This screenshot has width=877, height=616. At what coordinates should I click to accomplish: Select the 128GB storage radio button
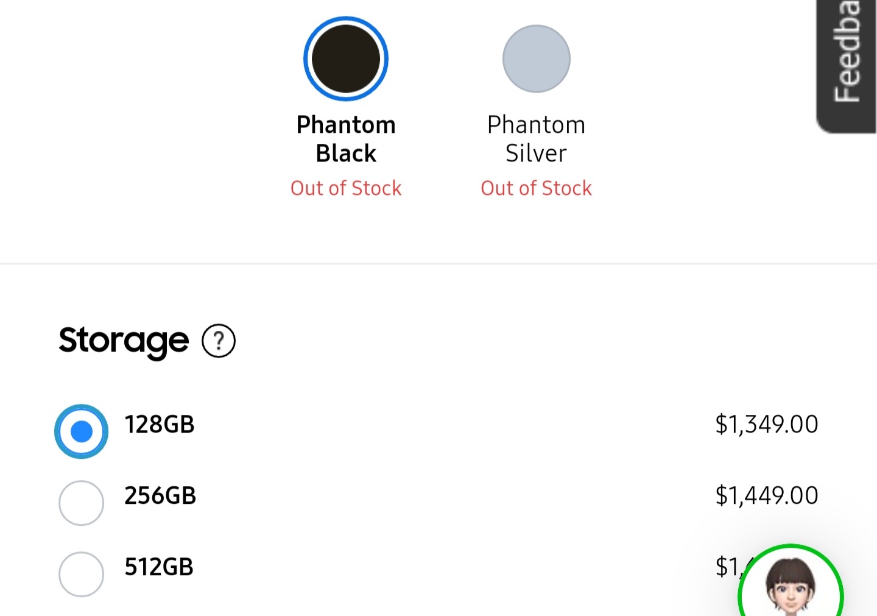(81, 431)
